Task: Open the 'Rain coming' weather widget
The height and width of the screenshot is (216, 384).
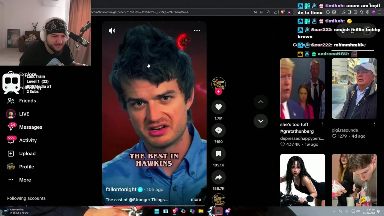Action: click(x=16, y=211)
